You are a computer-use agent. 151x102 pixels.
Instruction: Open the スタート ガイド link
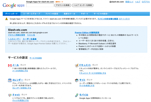click(x=124, y=19)
